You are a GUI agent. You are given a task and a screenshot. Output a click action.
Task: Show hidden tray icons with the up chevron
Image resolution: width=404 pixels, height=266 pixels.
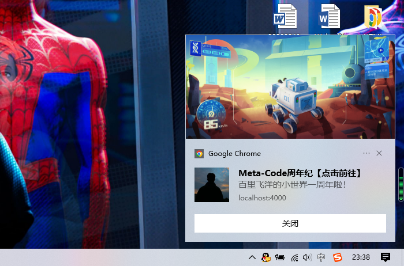click(x=252, y=257)
